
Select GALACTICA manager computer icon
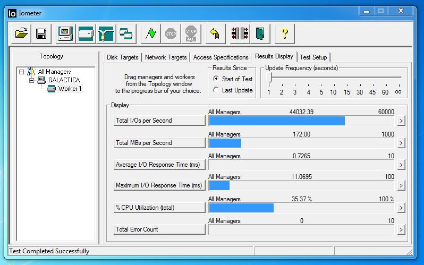[x=41, y=80]
